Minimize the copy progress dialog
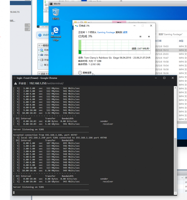The width and height of the screenshot is (187, 200). point(134,26)
